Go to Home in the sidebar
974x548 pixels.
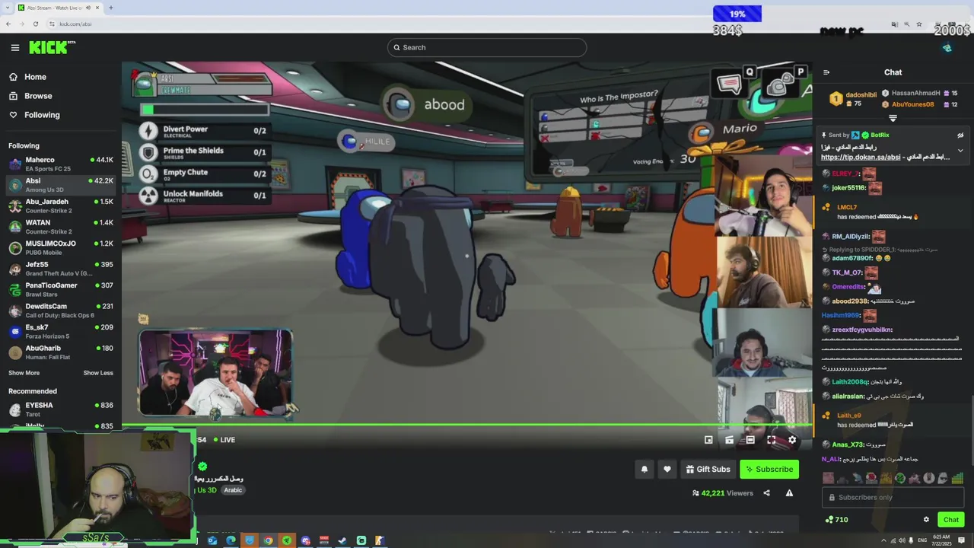[27, 77]
